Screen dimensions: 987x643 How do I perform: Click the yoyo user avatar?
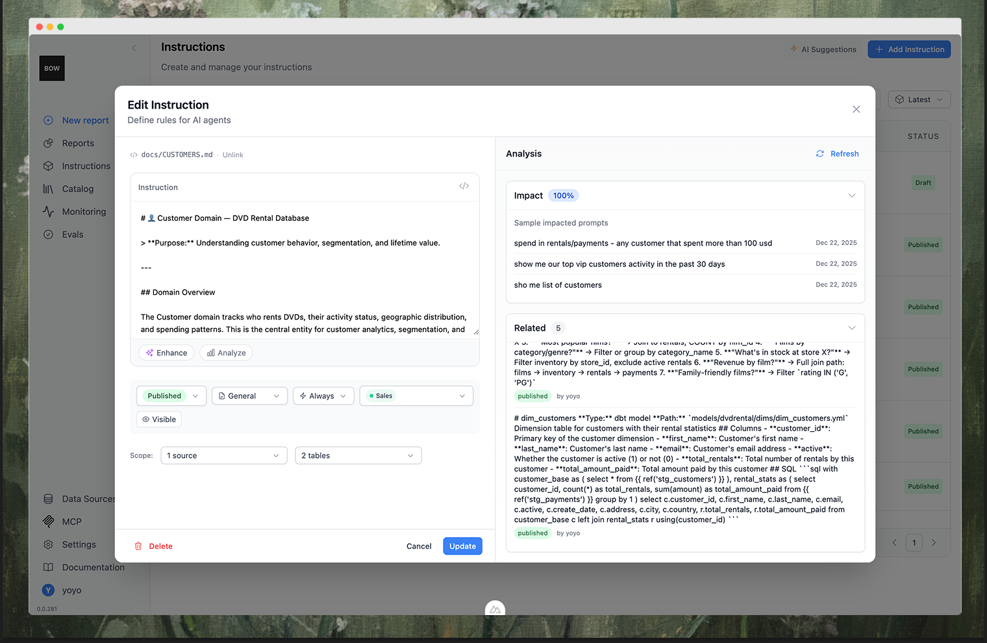tap(48, 590)
